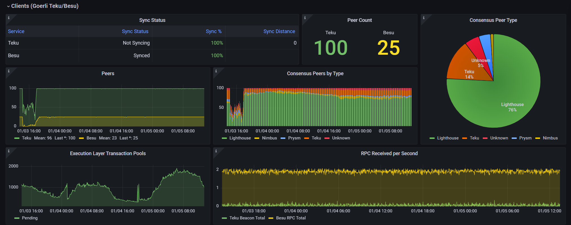
Task: Open the Peers panel title menu
Action: [108, 74]
